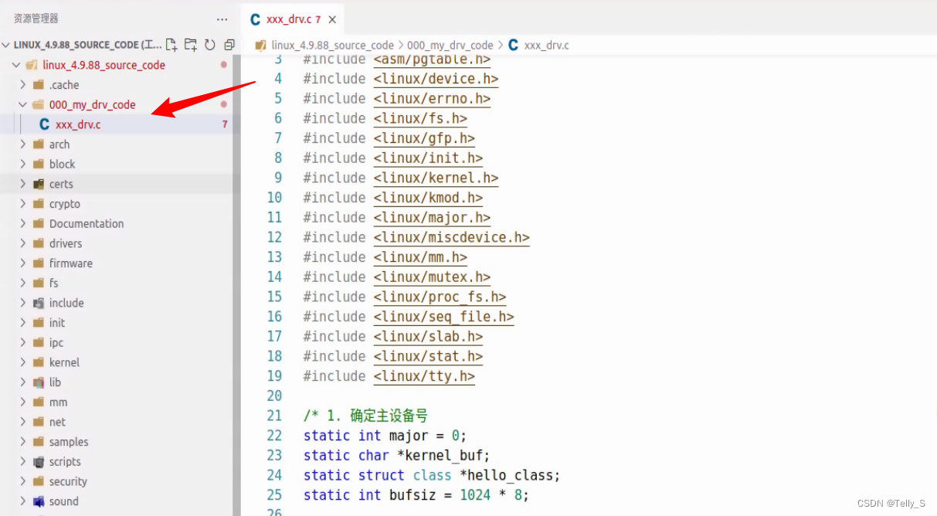This screenshot has height=516, width=937.
Task: Collapse the 000_my_drv_code folder
Action: click(x=24, y=104)
